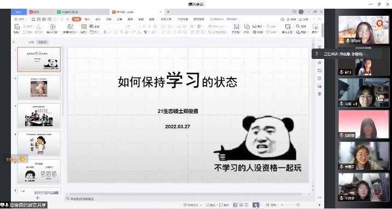Insert a text box from the ribbon
This screenshot has width=392, height=209.
[x=236, y=27]
